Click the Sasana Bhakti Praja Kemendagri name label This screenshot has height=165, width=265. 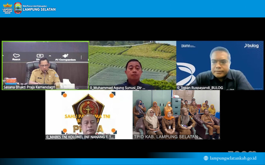pyautogui.click(x=29, y=87)
